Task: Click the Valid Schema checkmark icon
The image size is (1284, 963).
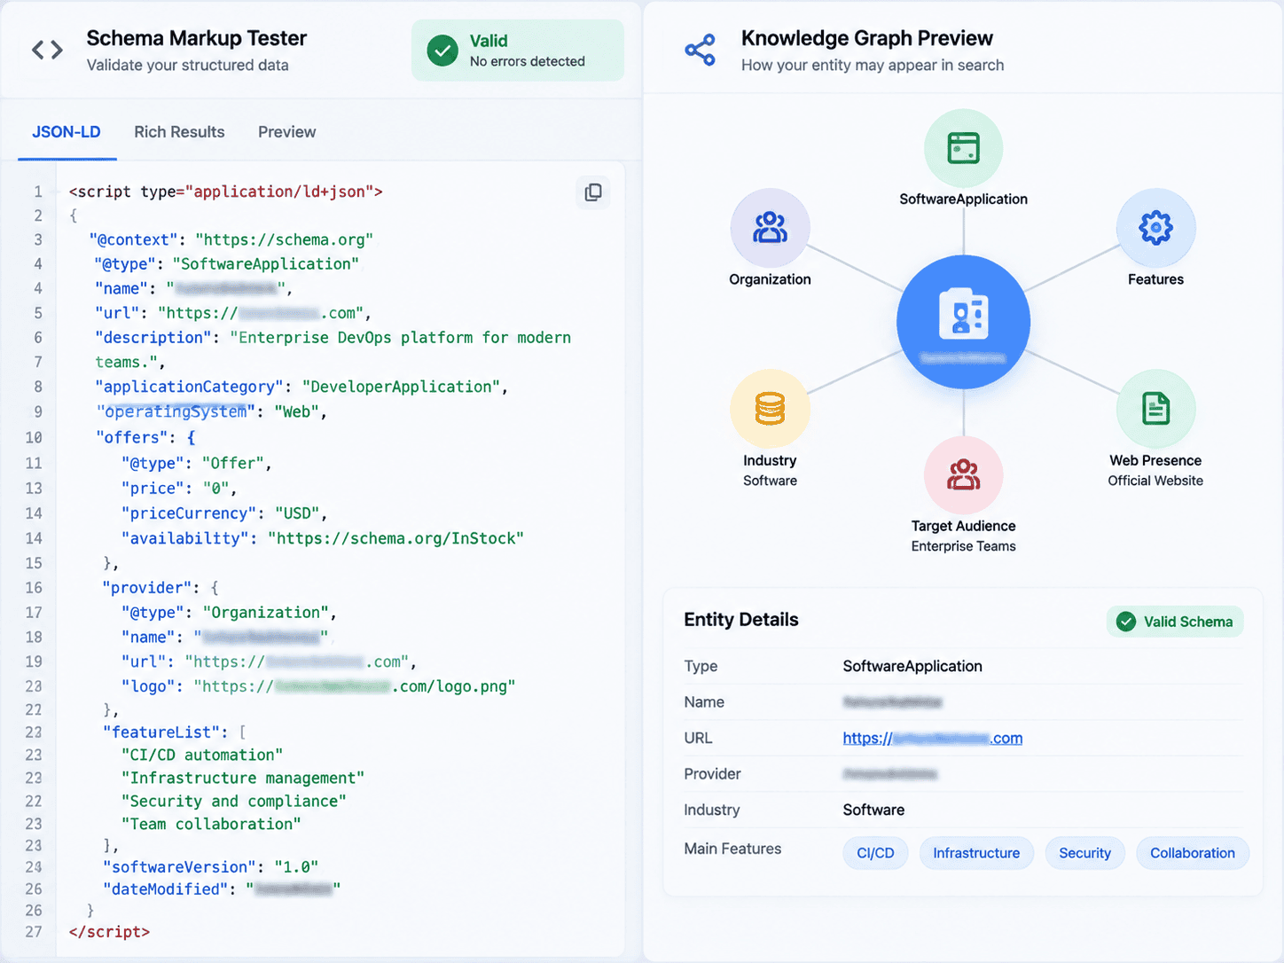Action: (1126, 622)
